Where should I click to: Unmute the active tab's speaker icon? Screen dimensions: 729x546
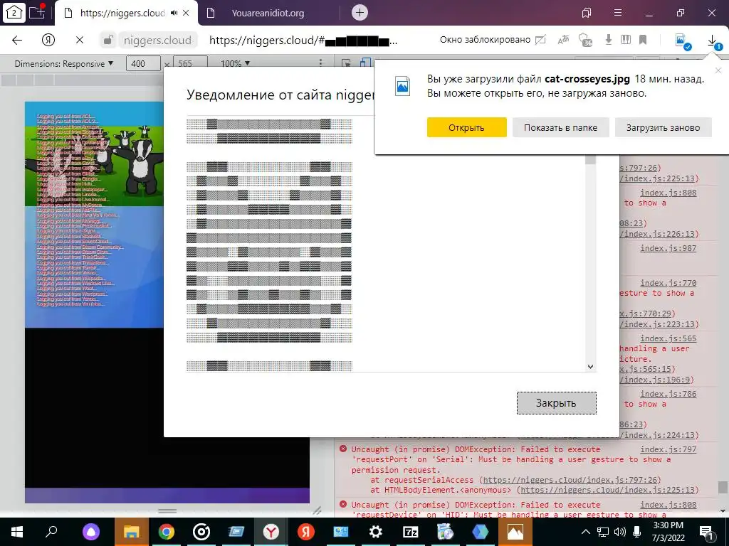click(174, 13)
